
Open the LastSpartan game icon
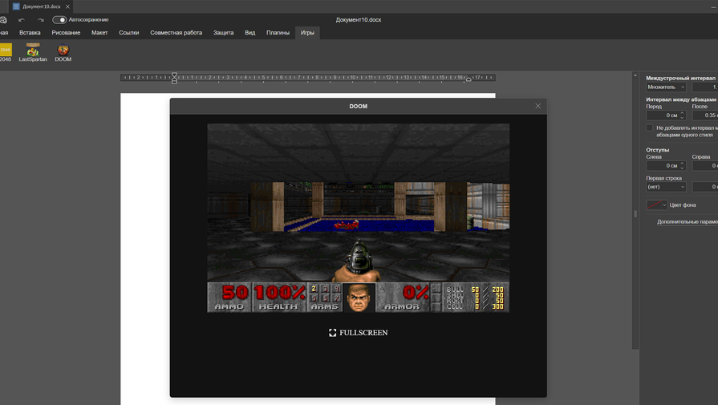[33, 51]
